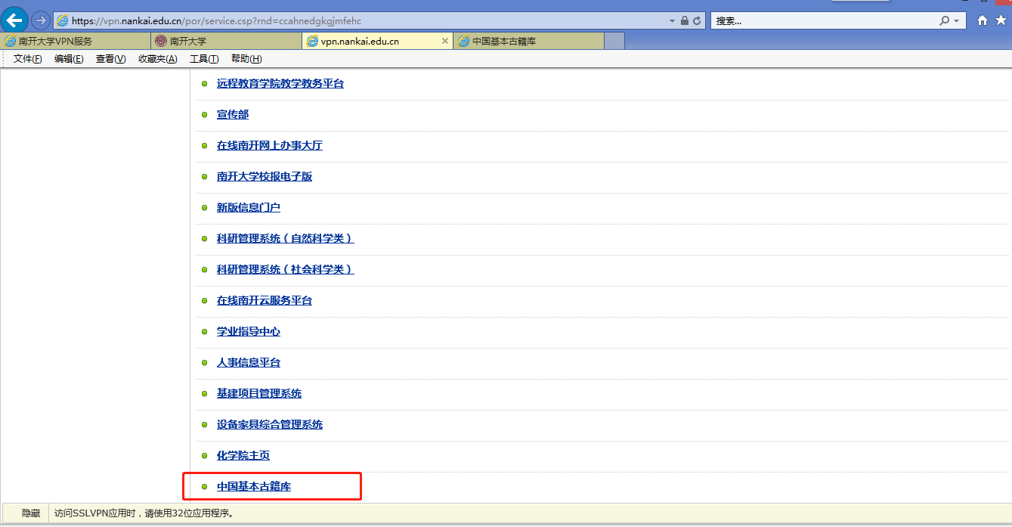1012x527 pixels.
Task: Open the 查看(V) menu
Action: click(x=110, y=59)
